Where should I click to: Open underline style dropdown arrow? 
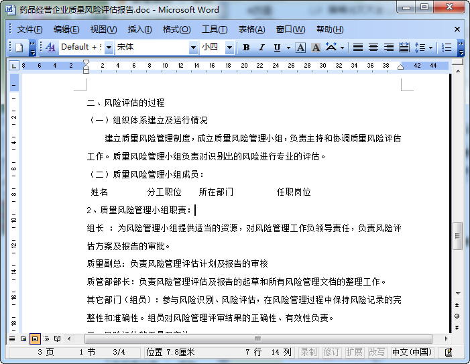tap(288, 48)
